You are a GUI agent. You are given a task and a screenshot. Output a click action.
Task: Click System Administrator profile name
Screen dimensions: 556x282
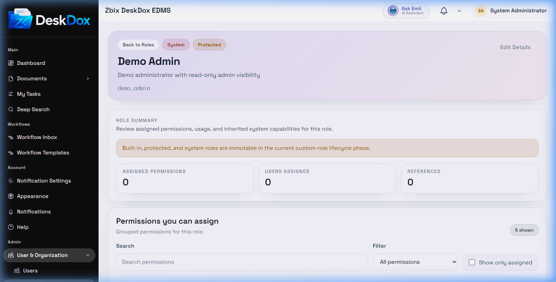pyautogui.click(x=518, y=11)
